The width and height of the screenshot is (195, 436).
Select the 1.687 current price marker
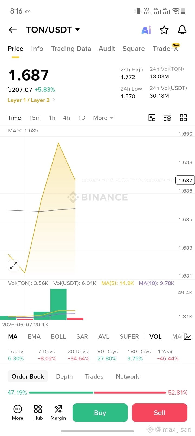pyautogui.click(x=185, y=180)
